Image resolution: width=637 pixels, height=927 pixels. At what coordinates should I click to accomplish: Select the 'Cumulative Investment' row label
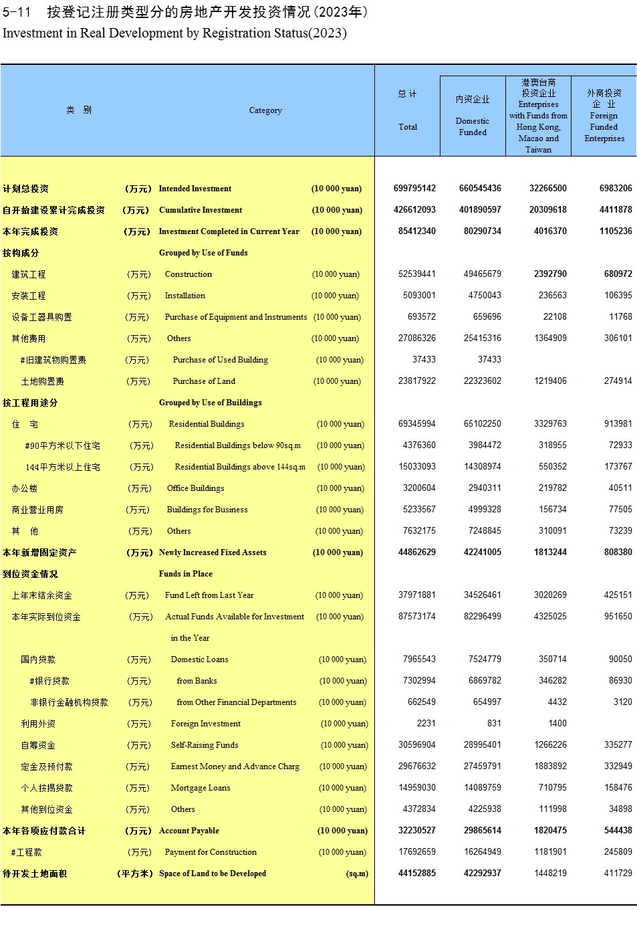[x=201, y=210]
